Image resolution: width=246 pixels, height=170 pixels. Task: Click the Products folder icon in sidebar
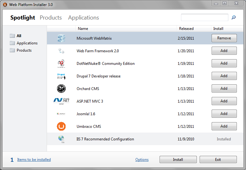click(x=12, y=50)
